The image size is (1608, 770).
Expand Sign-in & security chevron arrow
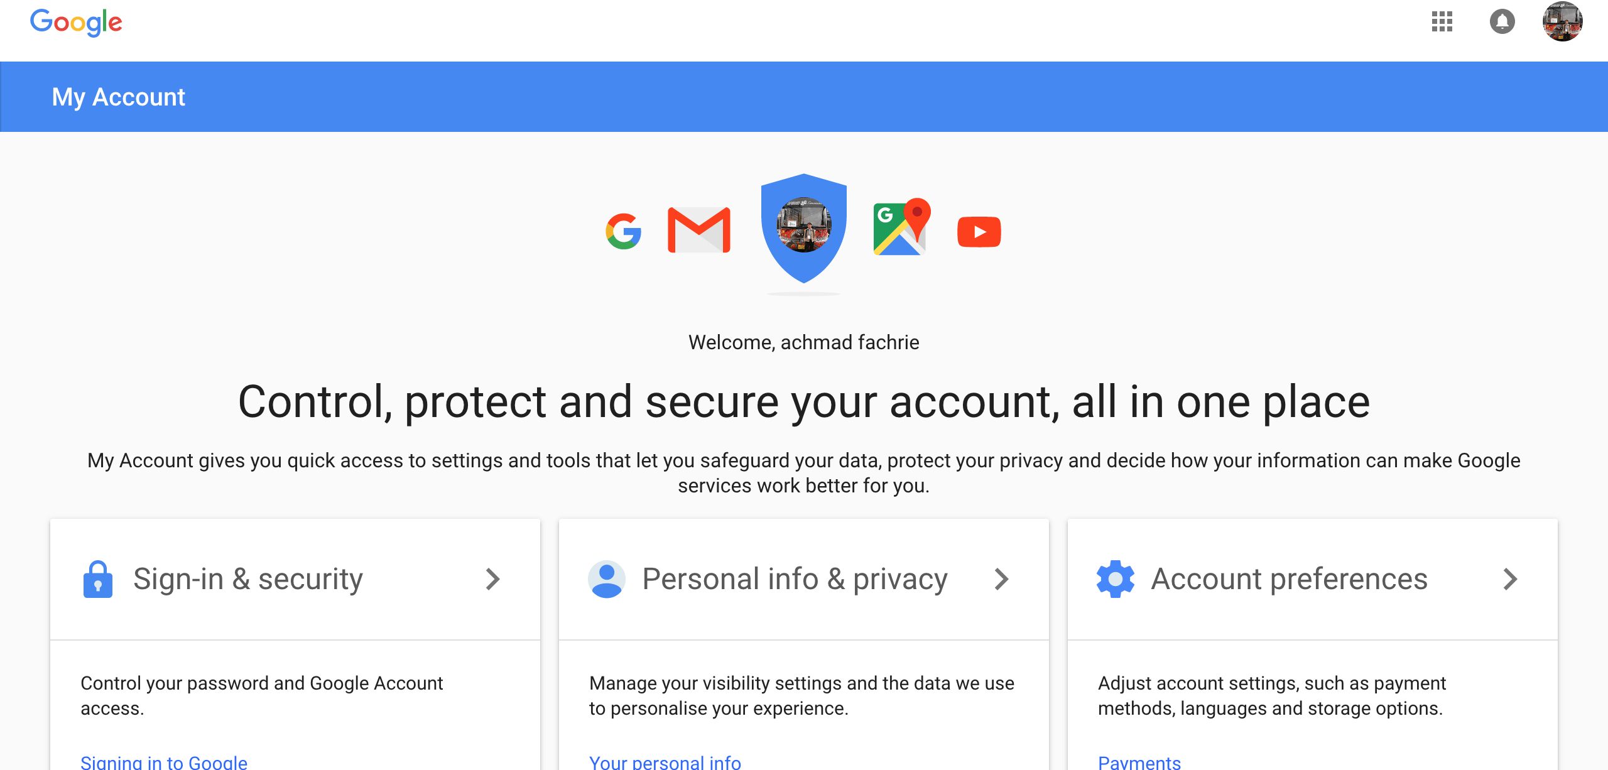click(x=493, y=579)
